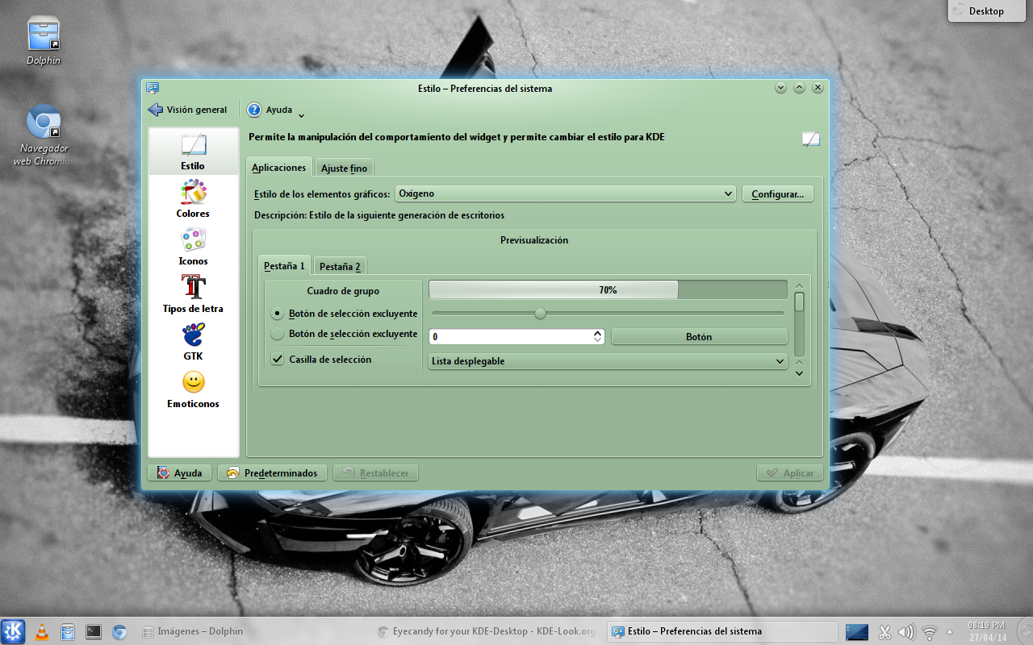Screen dimensions: 1033x645
Task: Select the Pestaña 1 preview tab
Action: pyautogui.click(x=284, y=266)
